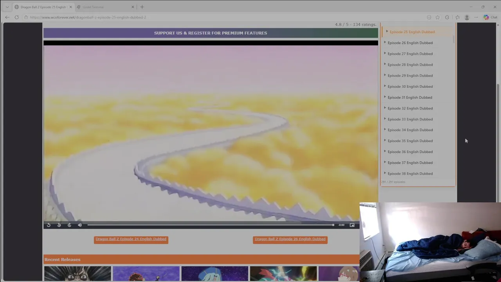Select Episode 32 English Dubbed in the list
The height and width of the screenshot is (282, 501).
pyautogui.click(x=410, y=108)
